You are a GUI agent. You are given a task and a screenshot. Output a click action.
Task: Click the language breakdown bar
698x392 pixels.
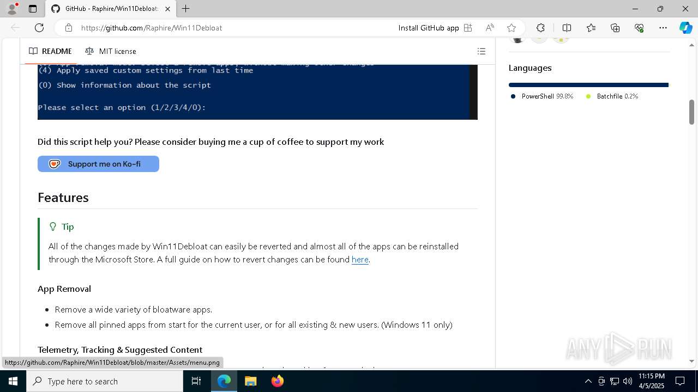click(x=588, y=85)
